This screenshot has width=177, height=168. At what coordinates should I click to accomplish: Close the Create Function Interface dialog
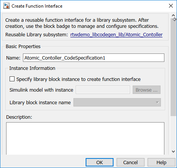(x=171, y=6)
